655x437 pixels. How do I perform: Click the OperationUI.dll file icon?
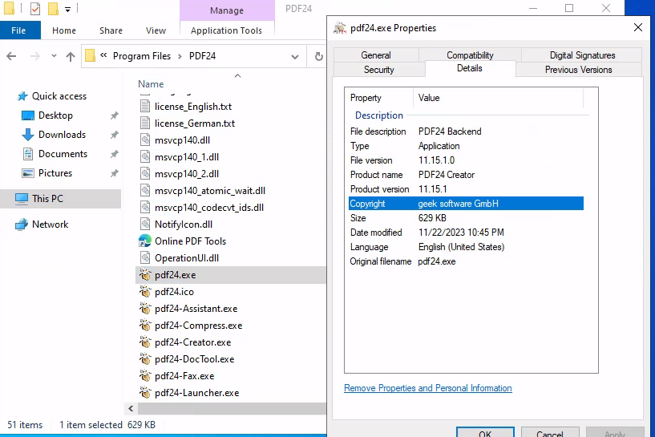[145, 257]
